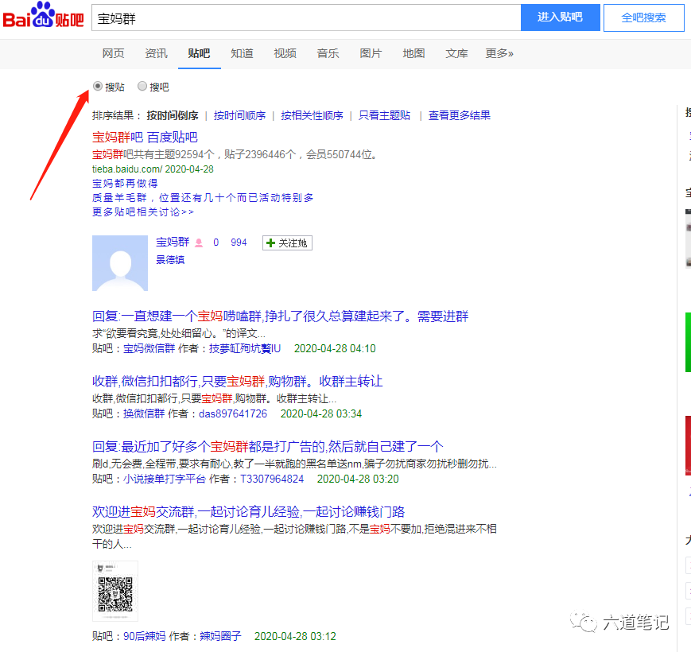The height and width of the screenshot is (652, 691).
Task: Switch to the 图片 tab
Action: pos(371,53)
